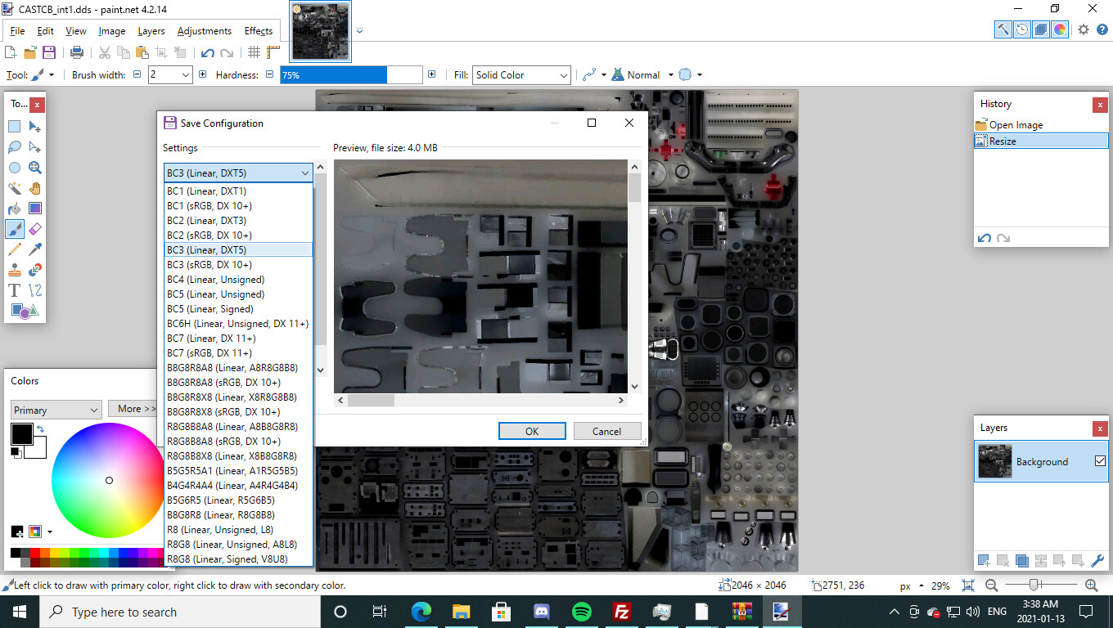
Task: Choose the Clone Stamp tool
Action: (15, 270)
